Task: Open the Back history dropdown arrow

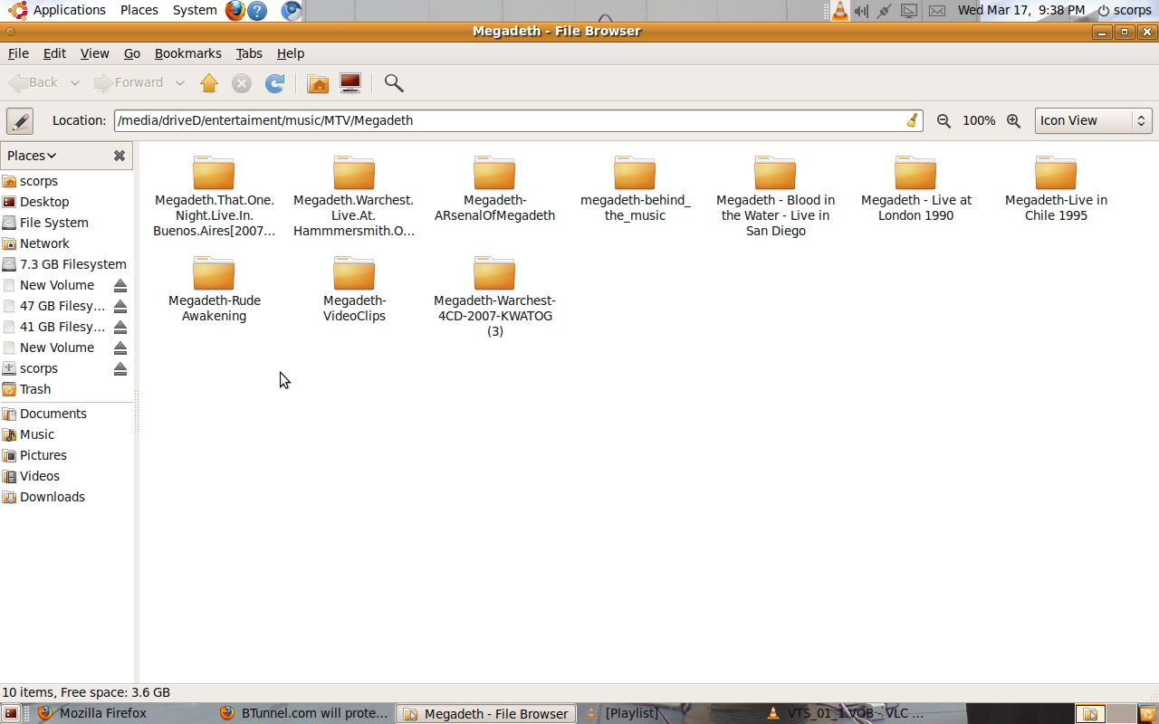Action: 75,83
